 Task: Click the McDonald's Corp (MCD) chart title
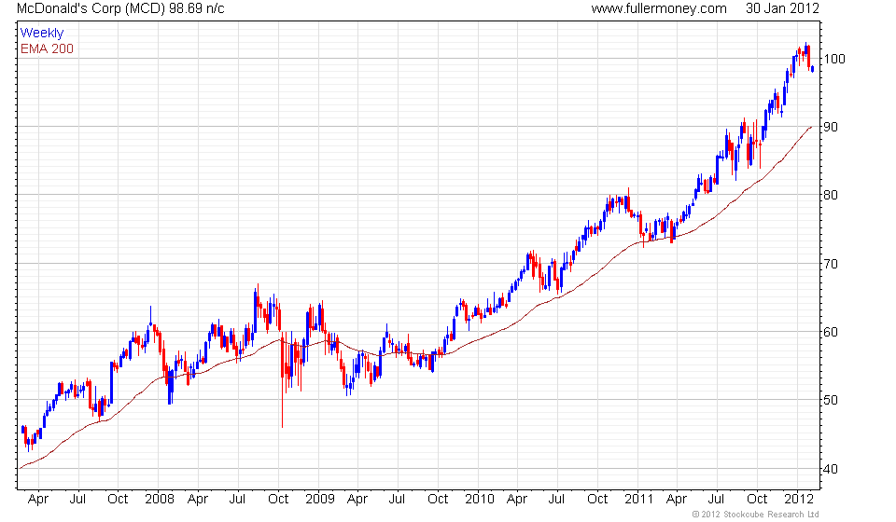pos(120,8)
